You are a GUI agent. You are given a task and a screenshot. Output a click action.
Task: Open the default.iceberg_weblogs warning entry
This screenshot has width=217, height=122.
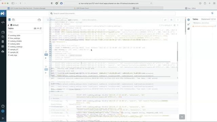(204, 26)
